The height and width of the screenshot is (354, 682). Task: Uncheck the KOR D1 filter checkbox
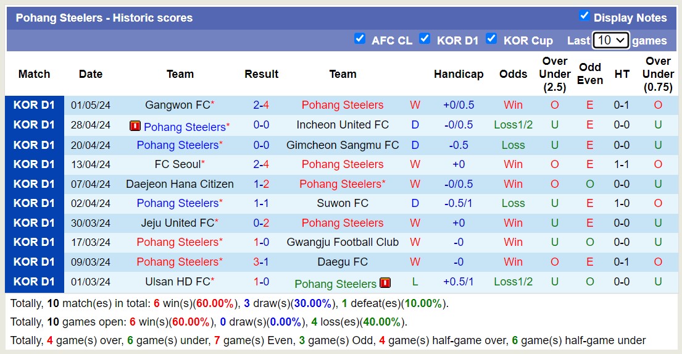(425, 39)
